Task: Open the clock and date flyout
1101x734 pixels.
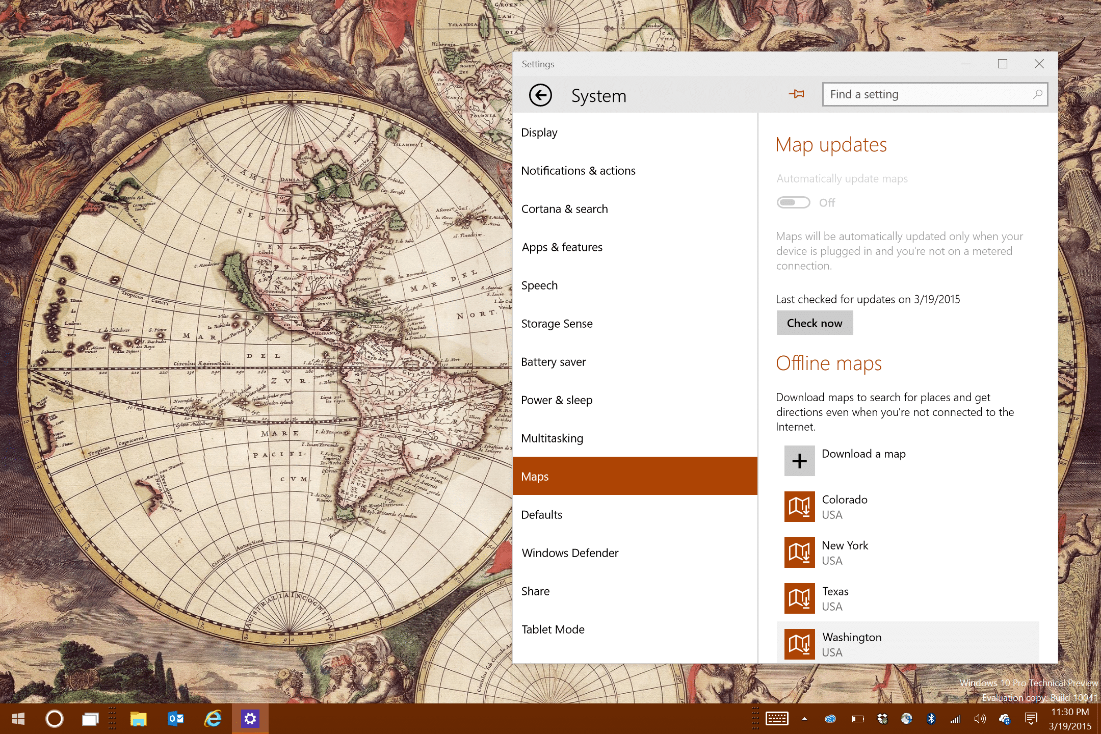Action: (x=1070, y=719)
